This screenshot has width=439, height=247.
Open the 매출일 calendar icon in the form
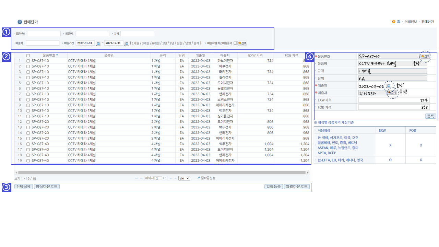[389, 86]
